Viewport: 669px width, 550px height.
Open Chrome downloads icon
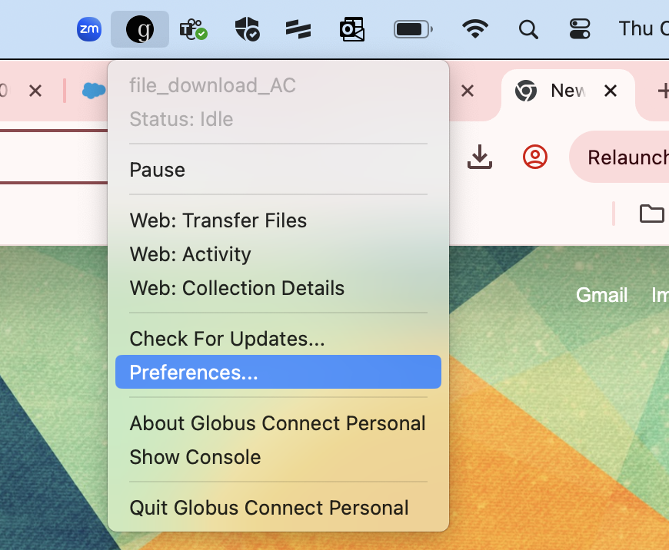480,157
